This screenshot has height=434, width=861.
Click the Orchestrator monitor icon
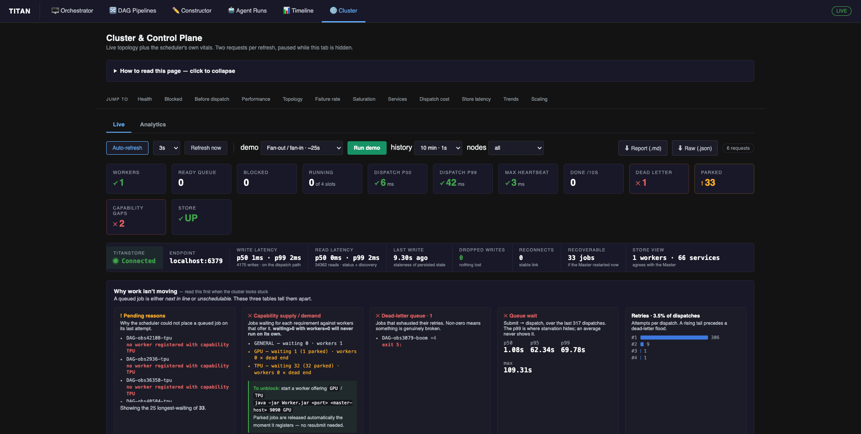pos(55,10)
